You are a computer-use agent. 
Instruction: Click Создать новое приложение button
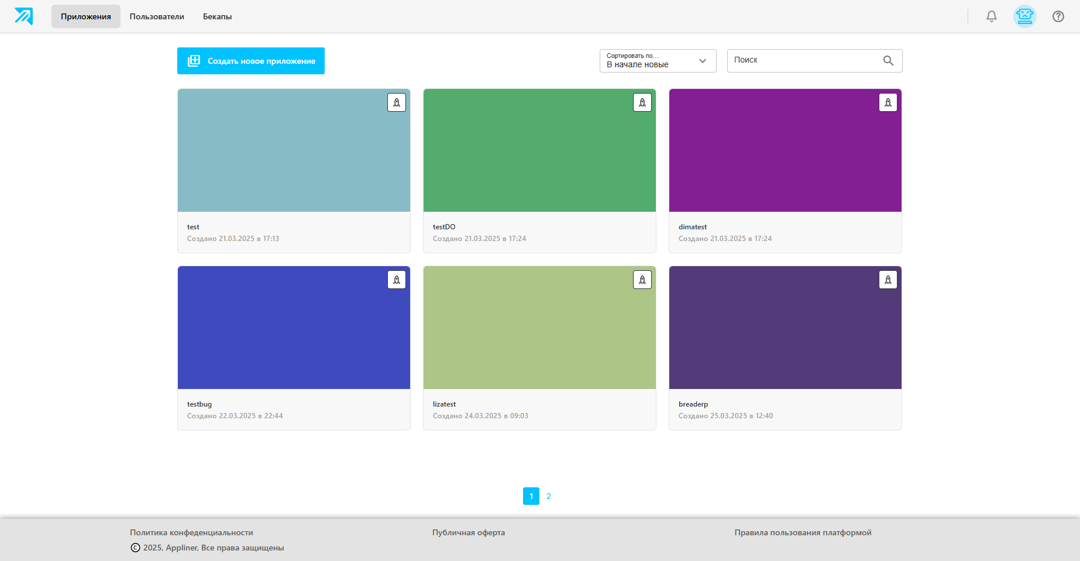(251, 61)
